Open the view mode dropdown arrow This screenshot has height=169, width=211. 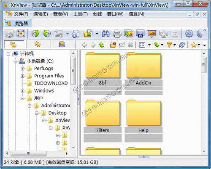(x=149, y=45)
